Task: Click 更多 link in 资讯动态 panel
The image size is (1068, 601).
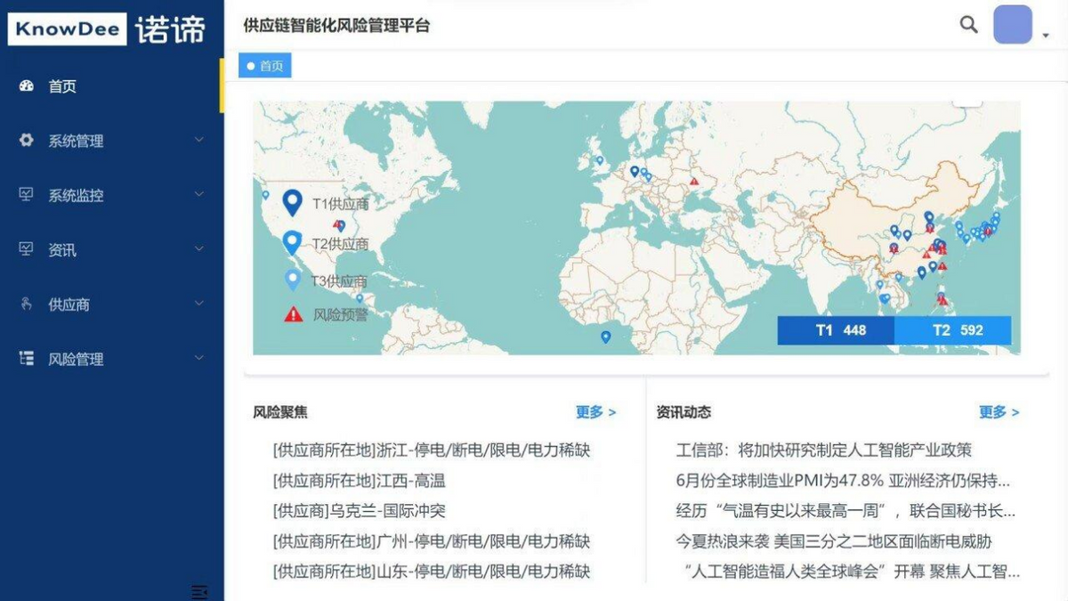Action: coord(999,412)
